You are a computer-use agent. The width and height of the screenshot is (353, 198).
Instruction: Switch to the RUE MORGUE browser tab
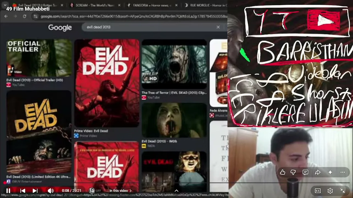click(x=206, y=5)
